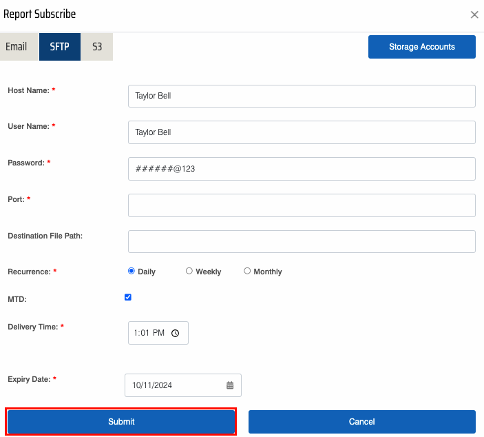Click the Delivery Time 1:01 PM value
This screenshot has height=437, width=484.
[x=149, y=333]
